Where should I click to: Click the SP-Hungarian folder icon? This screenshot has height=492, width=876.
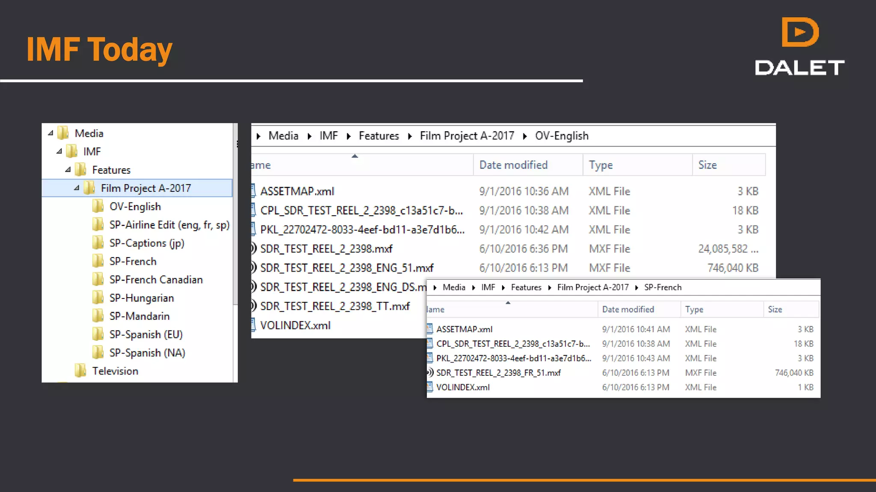pyautogui.click(x=98, y=298)
